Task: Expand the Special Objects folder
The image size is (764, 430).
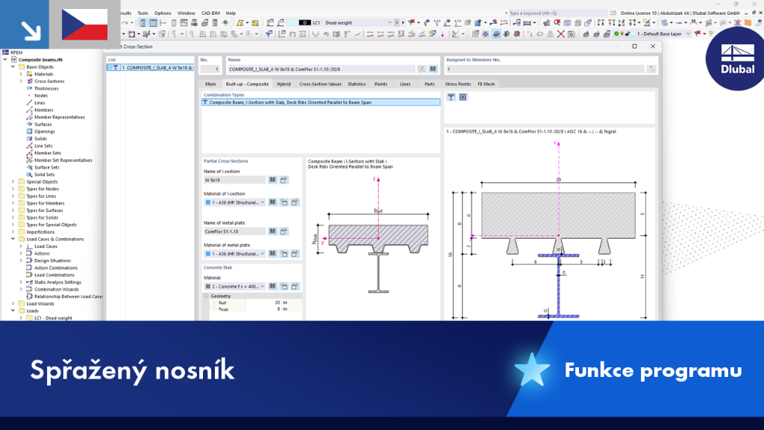Action: point(13,182)
